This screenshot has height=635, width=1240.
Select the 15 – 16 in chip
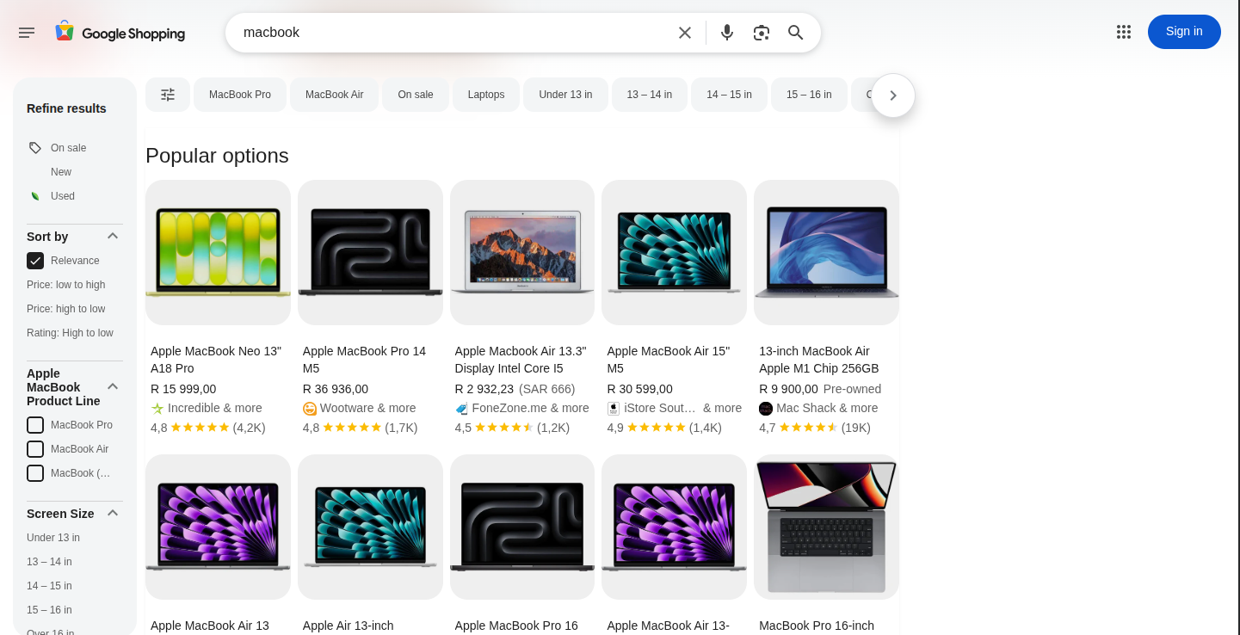809,95
